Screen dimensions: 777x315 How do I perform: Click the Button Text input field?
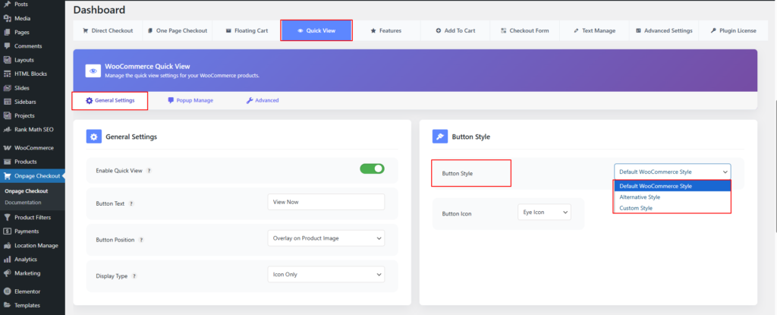tap(326, 202)
